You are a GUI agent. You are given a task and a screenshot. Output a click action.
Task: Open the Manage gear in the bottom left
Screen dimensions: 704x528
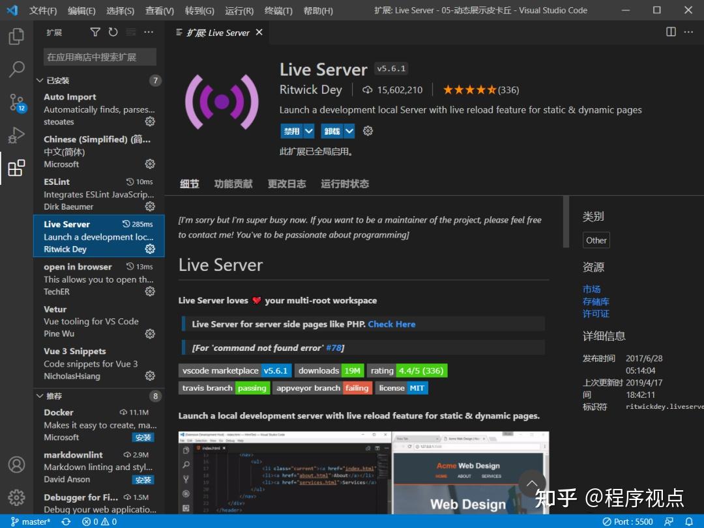pyautogui.click(x=16, y=497)
